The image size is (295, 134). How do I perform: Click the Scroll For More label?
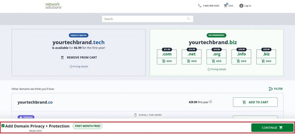click(150, 115)
